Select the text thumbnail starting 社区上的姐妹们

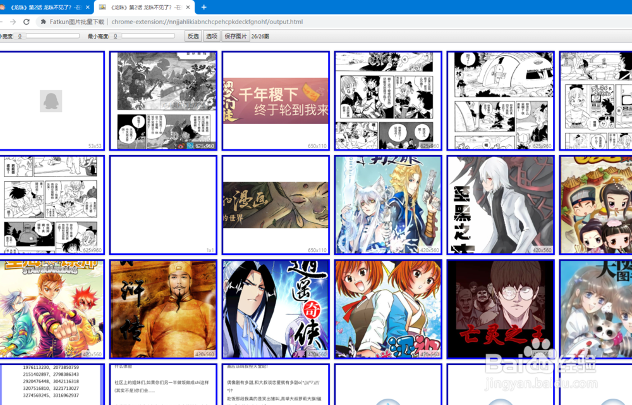pyautogui.click(x=163, y=384)
